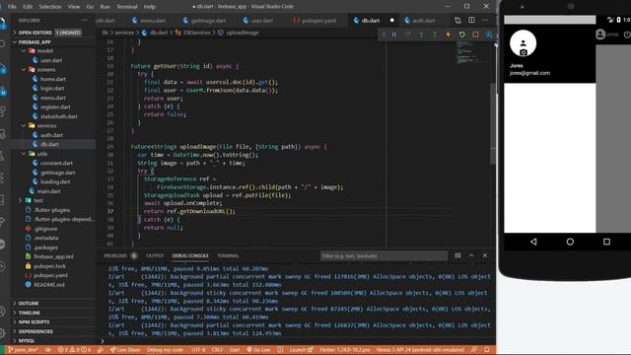Click the debug console filter input

[x=384, y=255]
